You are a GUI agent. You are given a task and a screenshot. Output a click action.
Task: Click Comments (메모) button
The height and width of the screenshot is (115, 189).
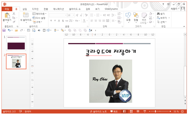click(114, 111)
